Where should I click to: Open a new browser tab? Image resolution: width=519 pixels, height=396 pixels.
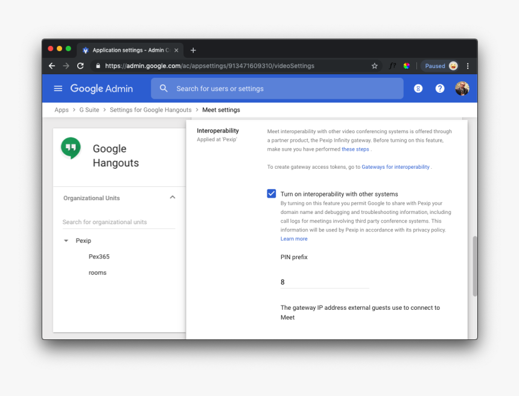click(x=193, y=50)
